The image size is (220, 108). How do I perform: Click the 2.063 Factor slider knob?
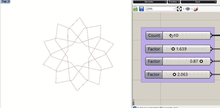pos(174,74)
